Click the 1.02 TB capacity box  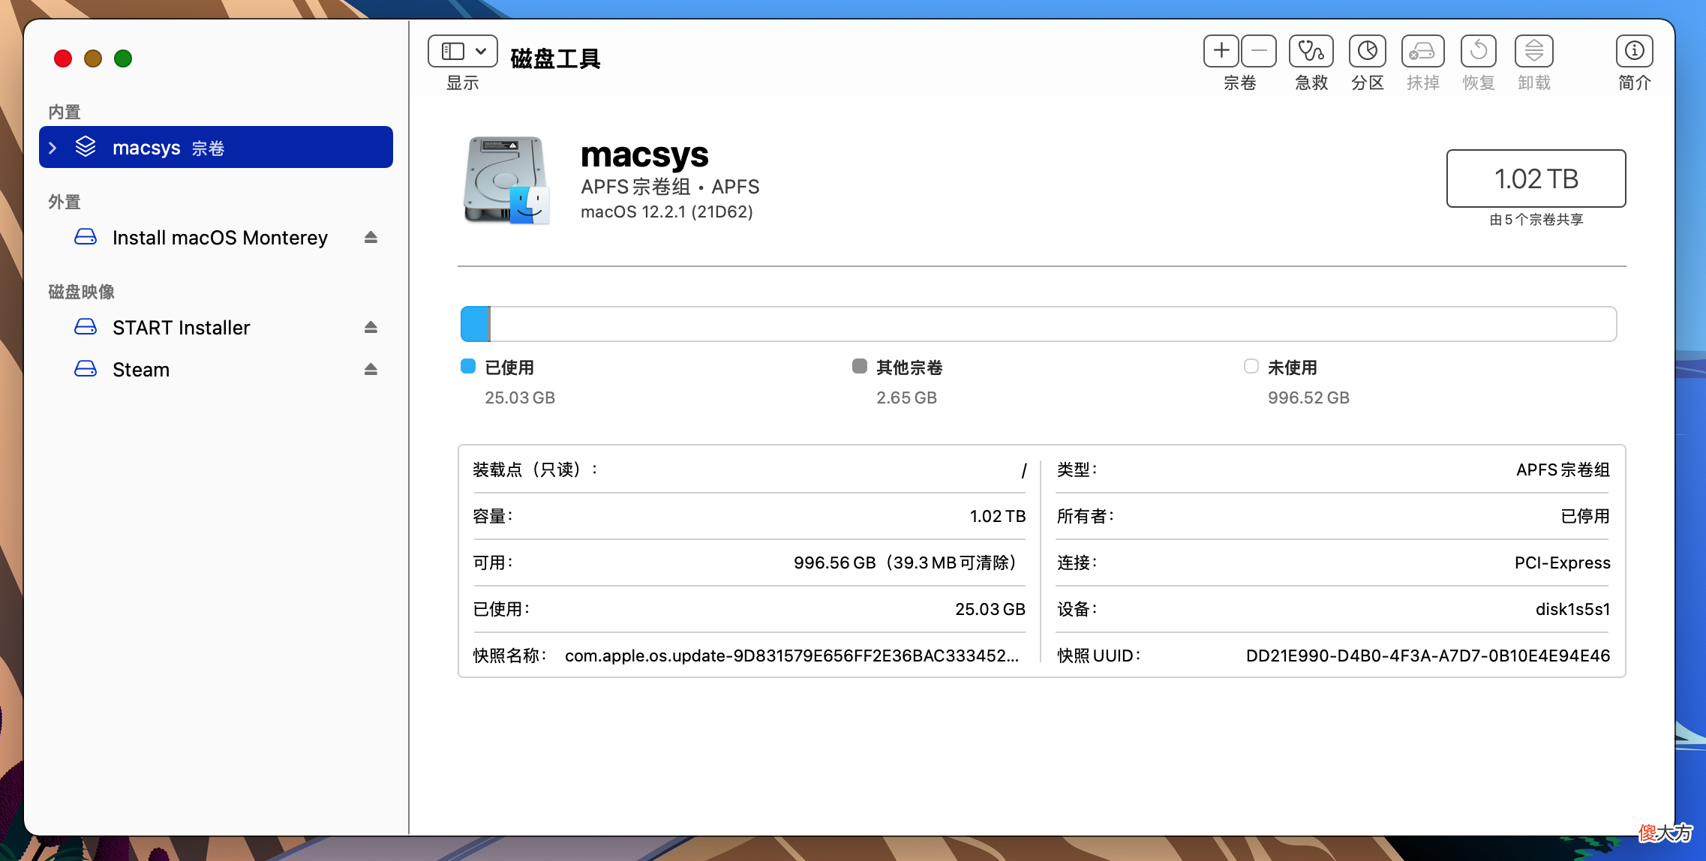[1536, 178]
